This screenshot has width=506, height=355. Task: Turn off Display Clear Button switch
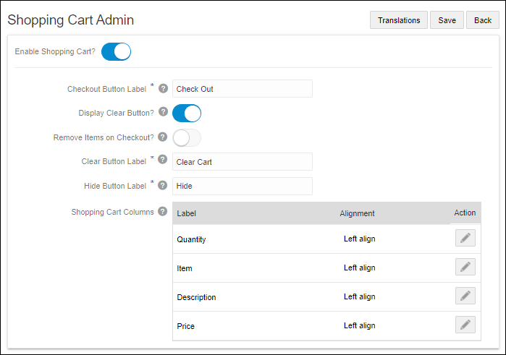tap(186, 114)
